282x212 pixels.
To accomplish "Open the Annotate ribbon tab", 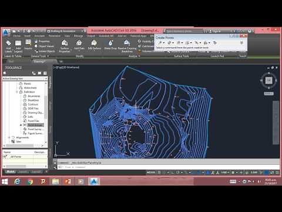I will pyautogui.click(x=39, y=36).
